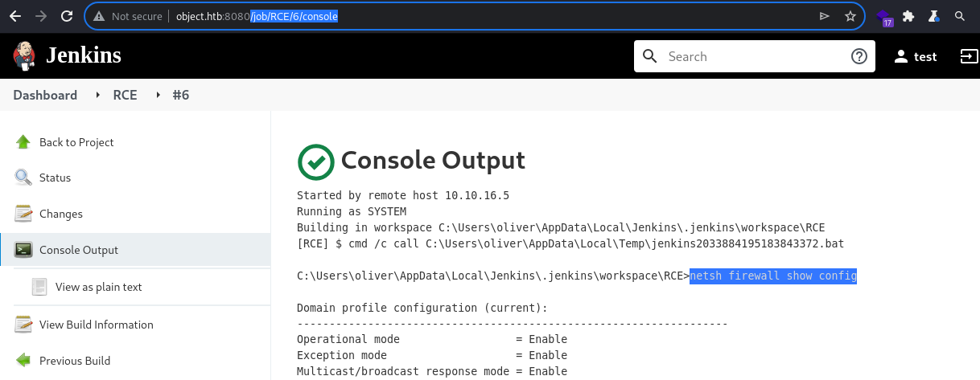Open the search help question mark icon

click(859, 56)
